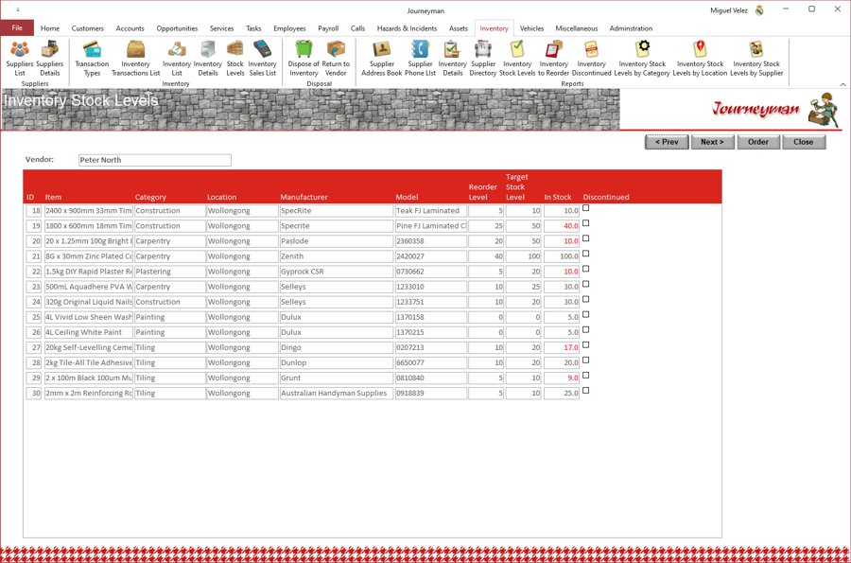Open Stock Levels in Inventory group
Screen dimensions: 851x563
point(235,59)
